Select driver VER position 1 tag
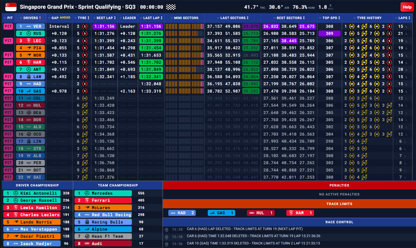 click(x=30, y=26)
